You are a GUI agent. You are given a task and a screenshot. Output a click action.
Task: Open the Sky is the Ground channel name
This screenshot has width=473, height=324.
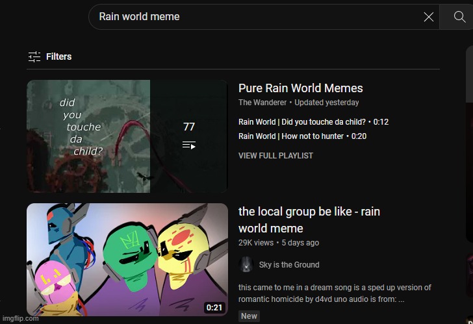[289, 265]
